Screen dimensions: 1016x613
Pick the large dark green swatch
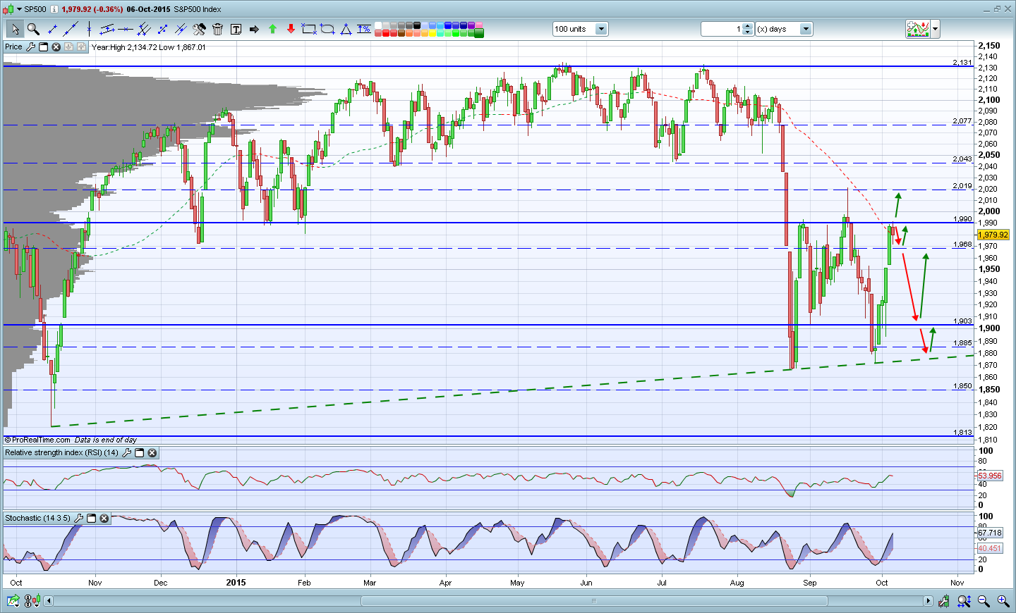tap(478, 33)
